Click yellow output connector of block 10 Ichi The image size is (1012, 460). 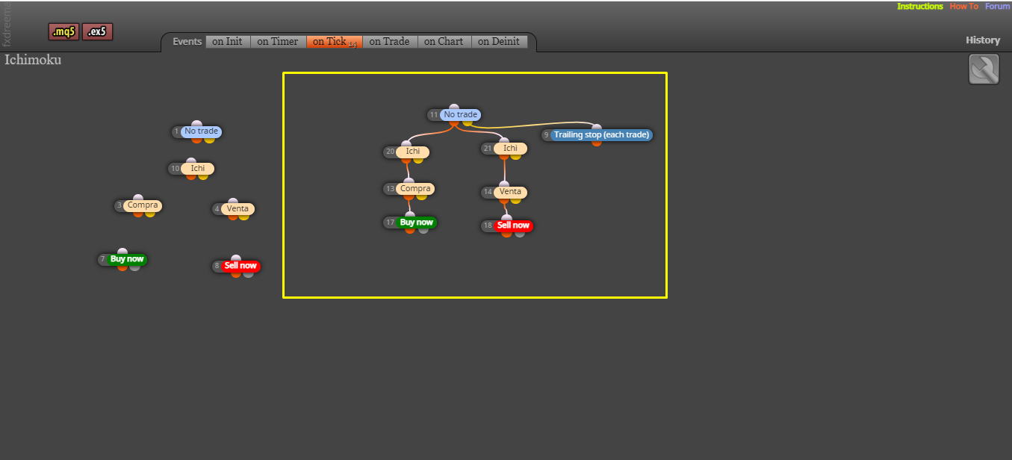pyautogui.click(x=203, y=176)
